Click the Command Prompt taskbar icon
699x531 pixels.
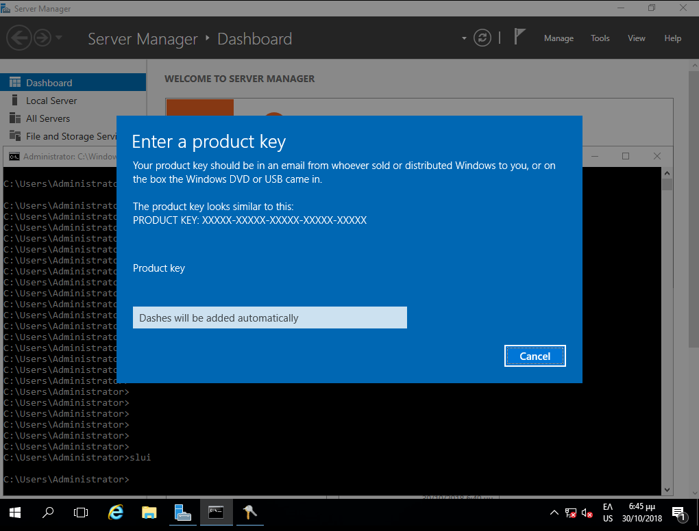pos(216,512)
